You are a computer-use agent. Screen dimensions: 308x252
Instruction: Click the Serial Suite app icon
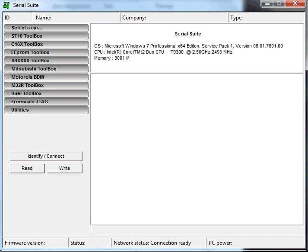[6, 5]
